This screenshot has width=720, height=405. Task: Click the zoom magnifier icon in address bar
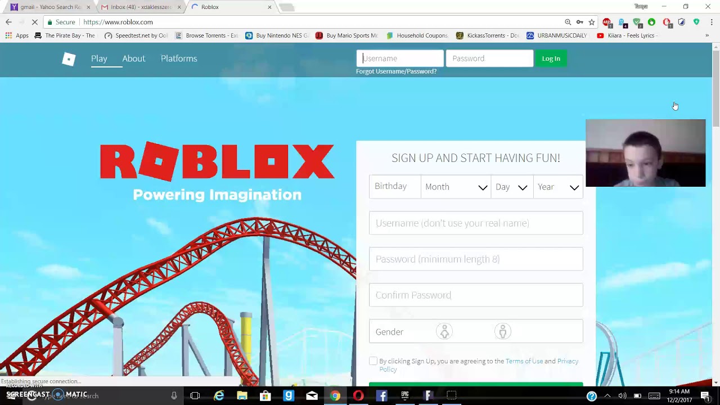click(x=568, y=22)
